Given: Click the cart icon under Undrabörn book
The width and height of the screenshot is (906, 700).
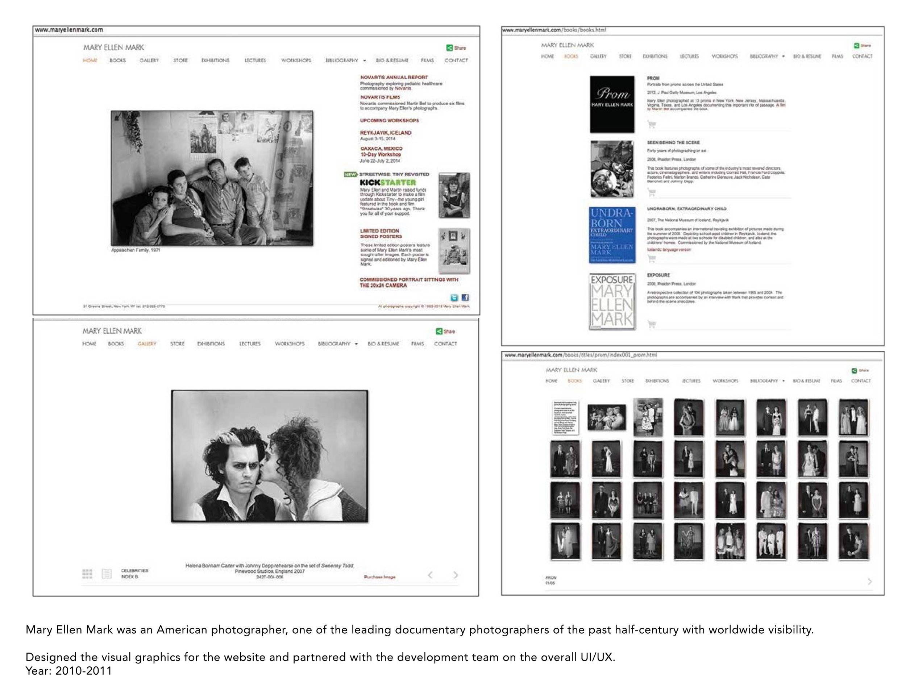Looking at the screenshot, I should [x=652, y=258].
